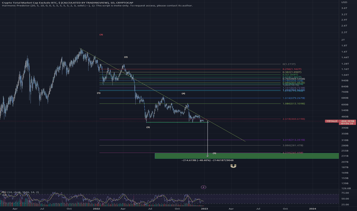This screenshot has height=211, width=357.
Task: Select the 4.236(245.69B) Fibonacci level label
Action: (293, 153)
